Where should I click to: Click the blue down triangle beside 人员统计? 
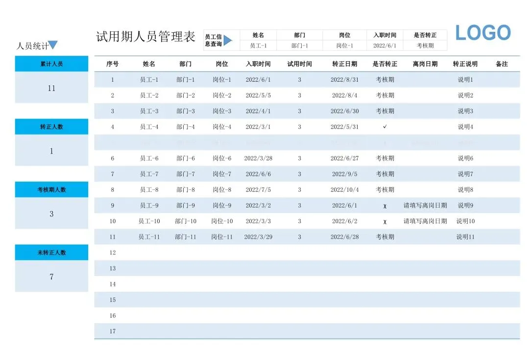coord(52,45)
